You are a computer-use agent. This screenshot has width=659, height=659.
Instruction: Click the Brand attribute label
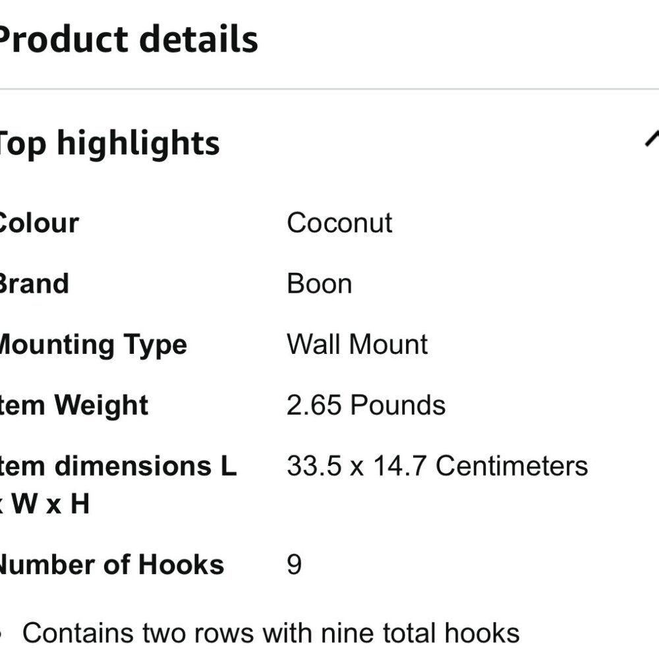click(34, 284)
